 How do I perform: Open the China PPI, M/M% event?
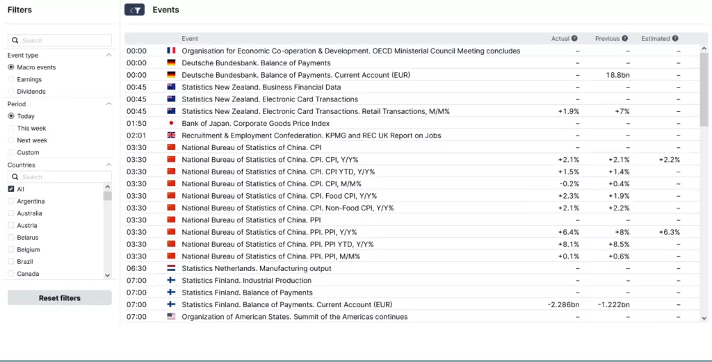click(x=271, y=256)
